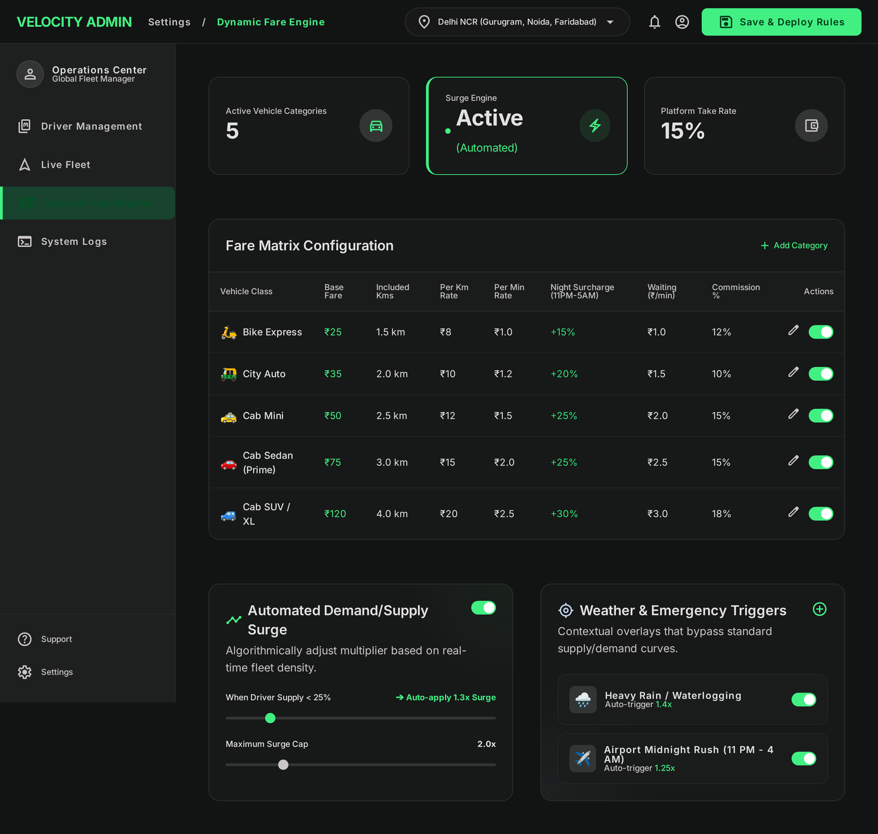
Task: Disable the Cab Sedan (Prime) toggle
Action: coord(821,463)
